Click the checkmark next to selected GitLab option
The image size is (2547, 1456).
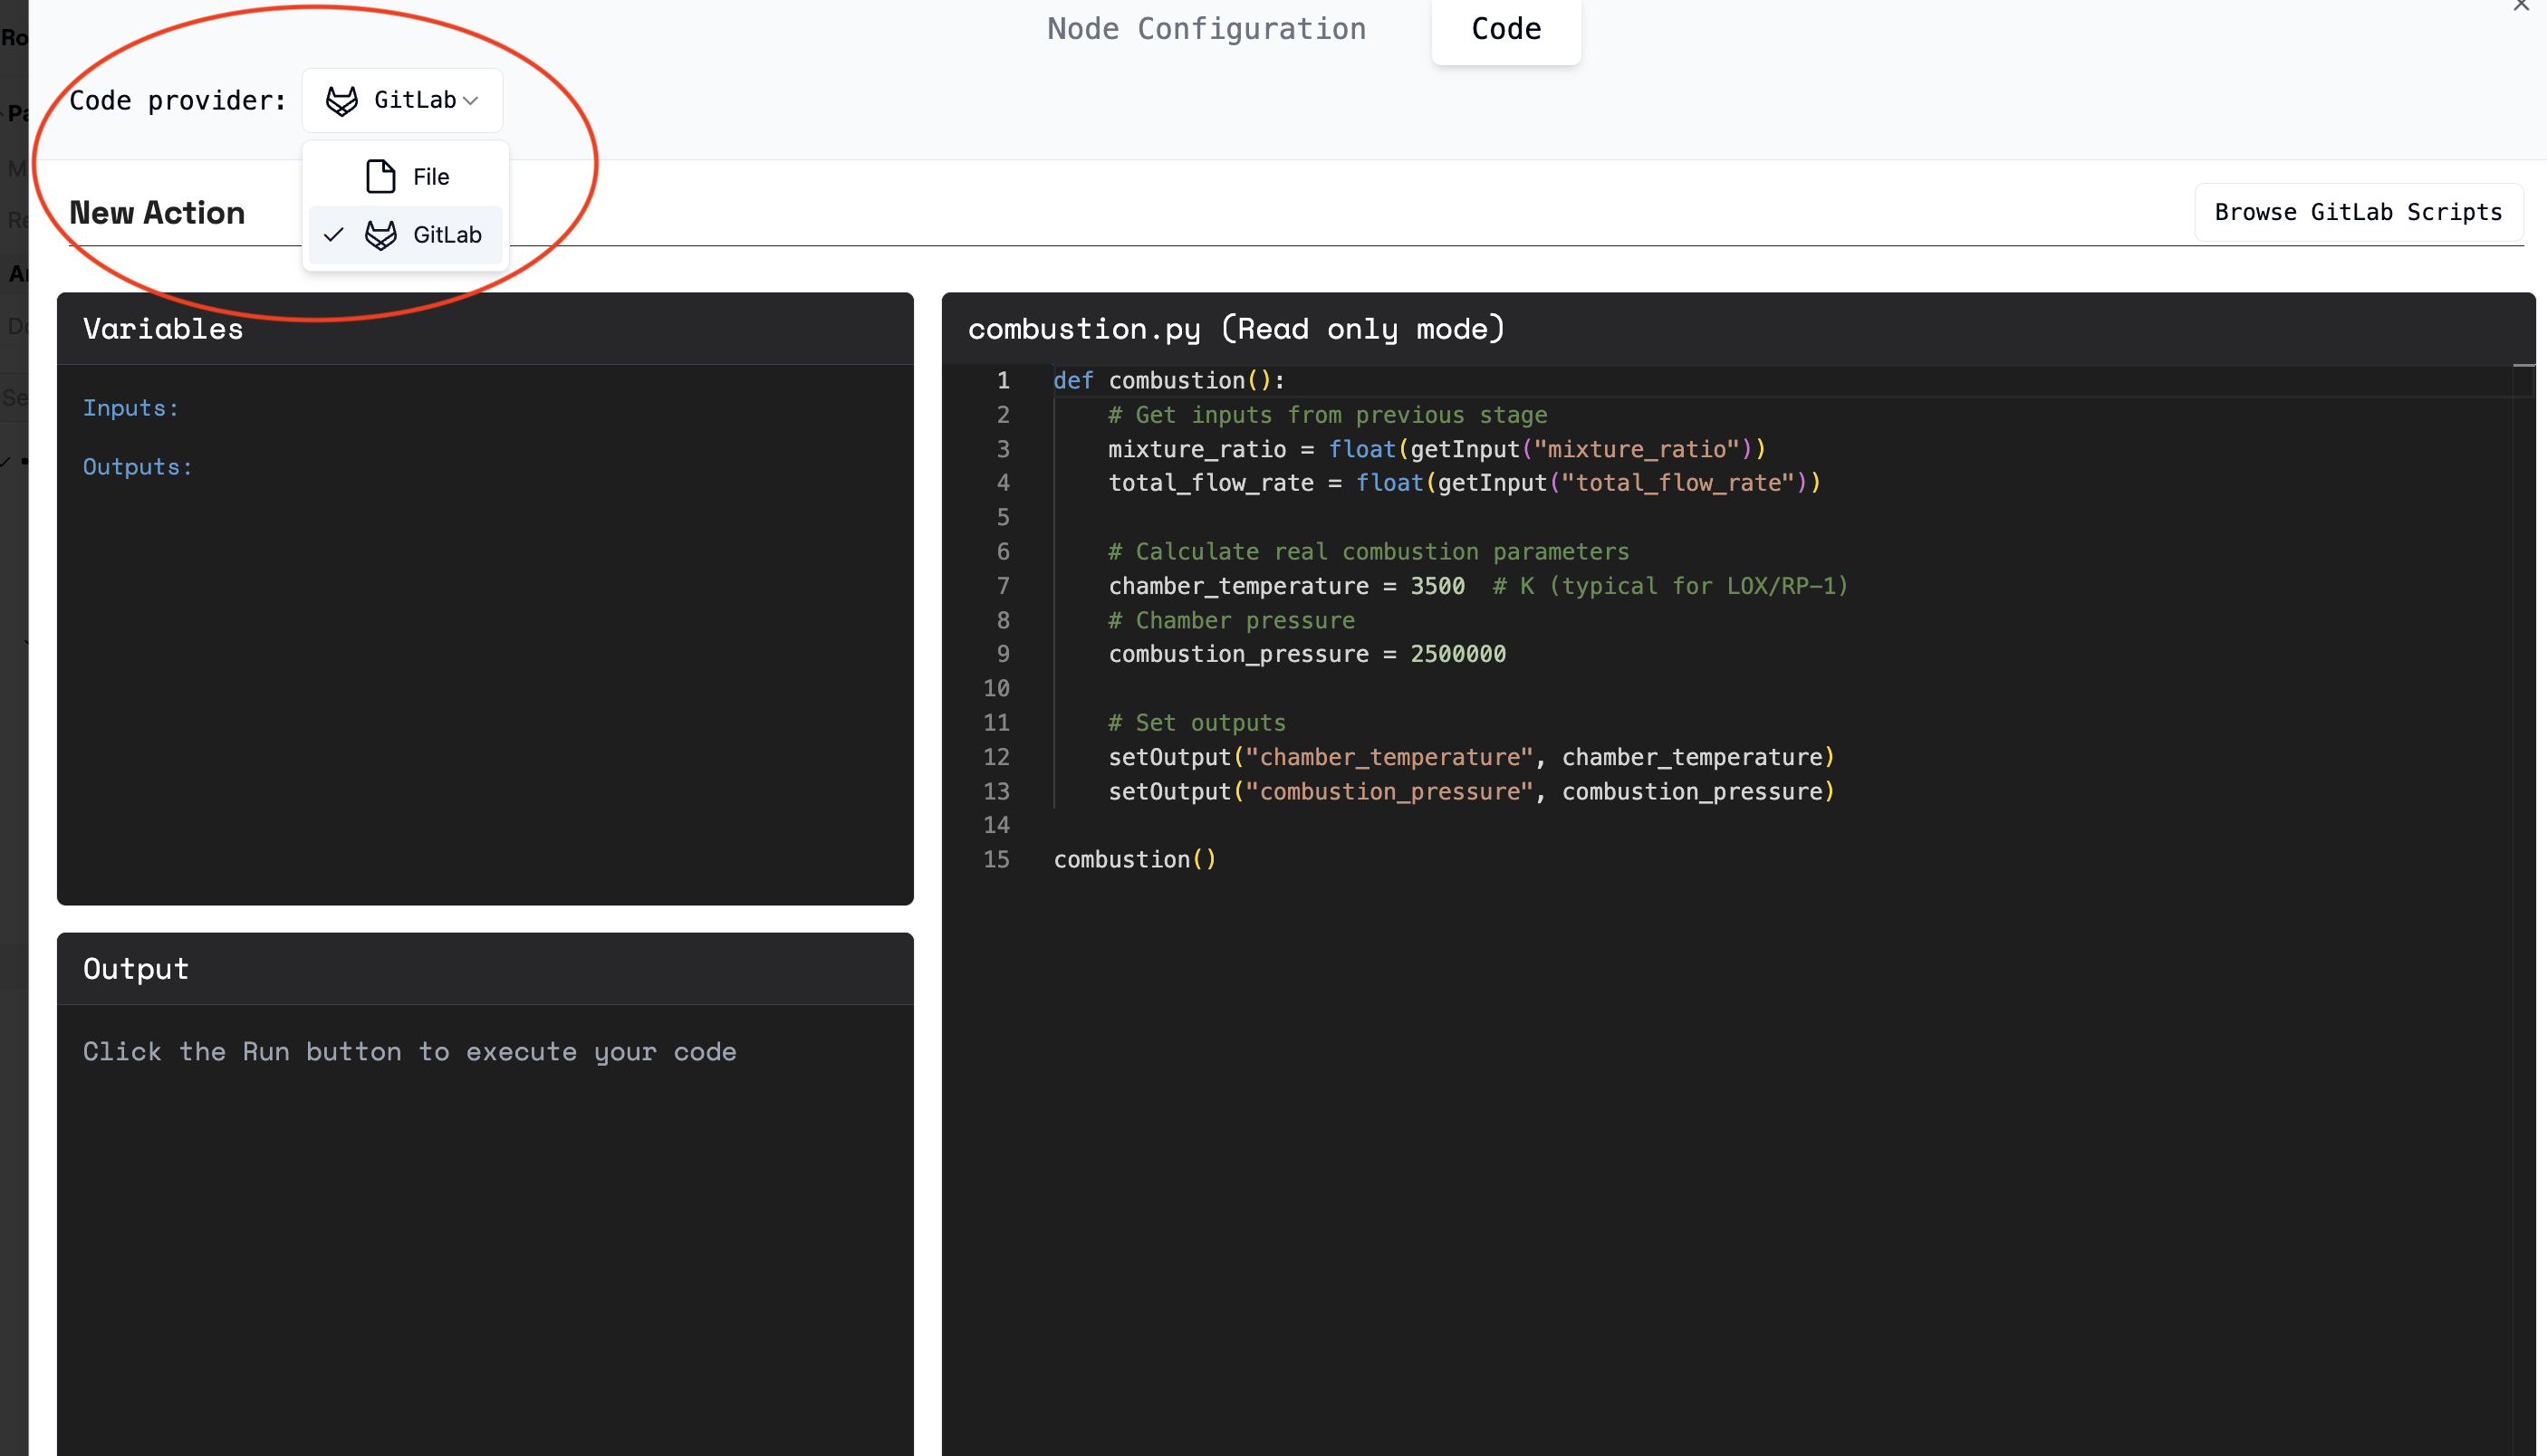(x=334, y=235)
